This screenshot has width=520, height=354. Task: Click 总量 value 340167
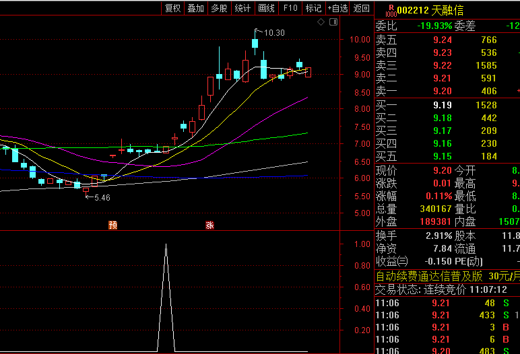pos(436,209)
